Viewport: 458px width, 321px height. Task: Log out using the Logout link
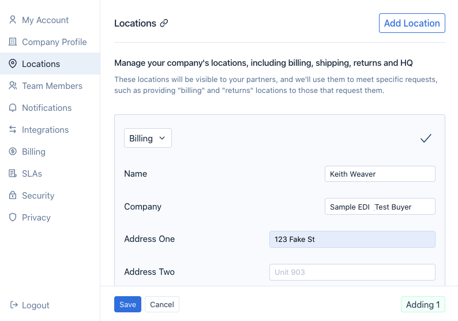click(30, 305)
